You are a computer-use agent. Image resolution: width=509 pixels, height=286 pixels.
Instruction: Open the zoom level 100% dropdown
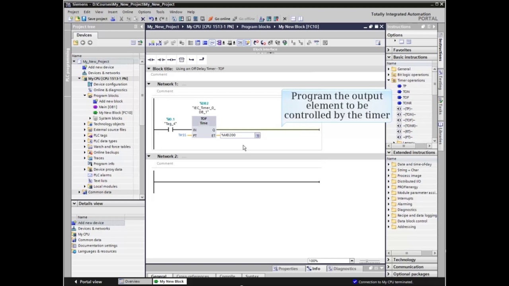[352, 261]
